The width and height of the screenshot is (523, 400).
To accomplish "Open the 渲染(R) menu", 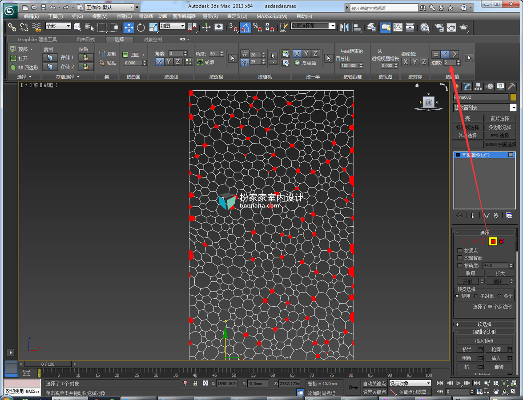I will pyautogui.click(x=210, y=16).
